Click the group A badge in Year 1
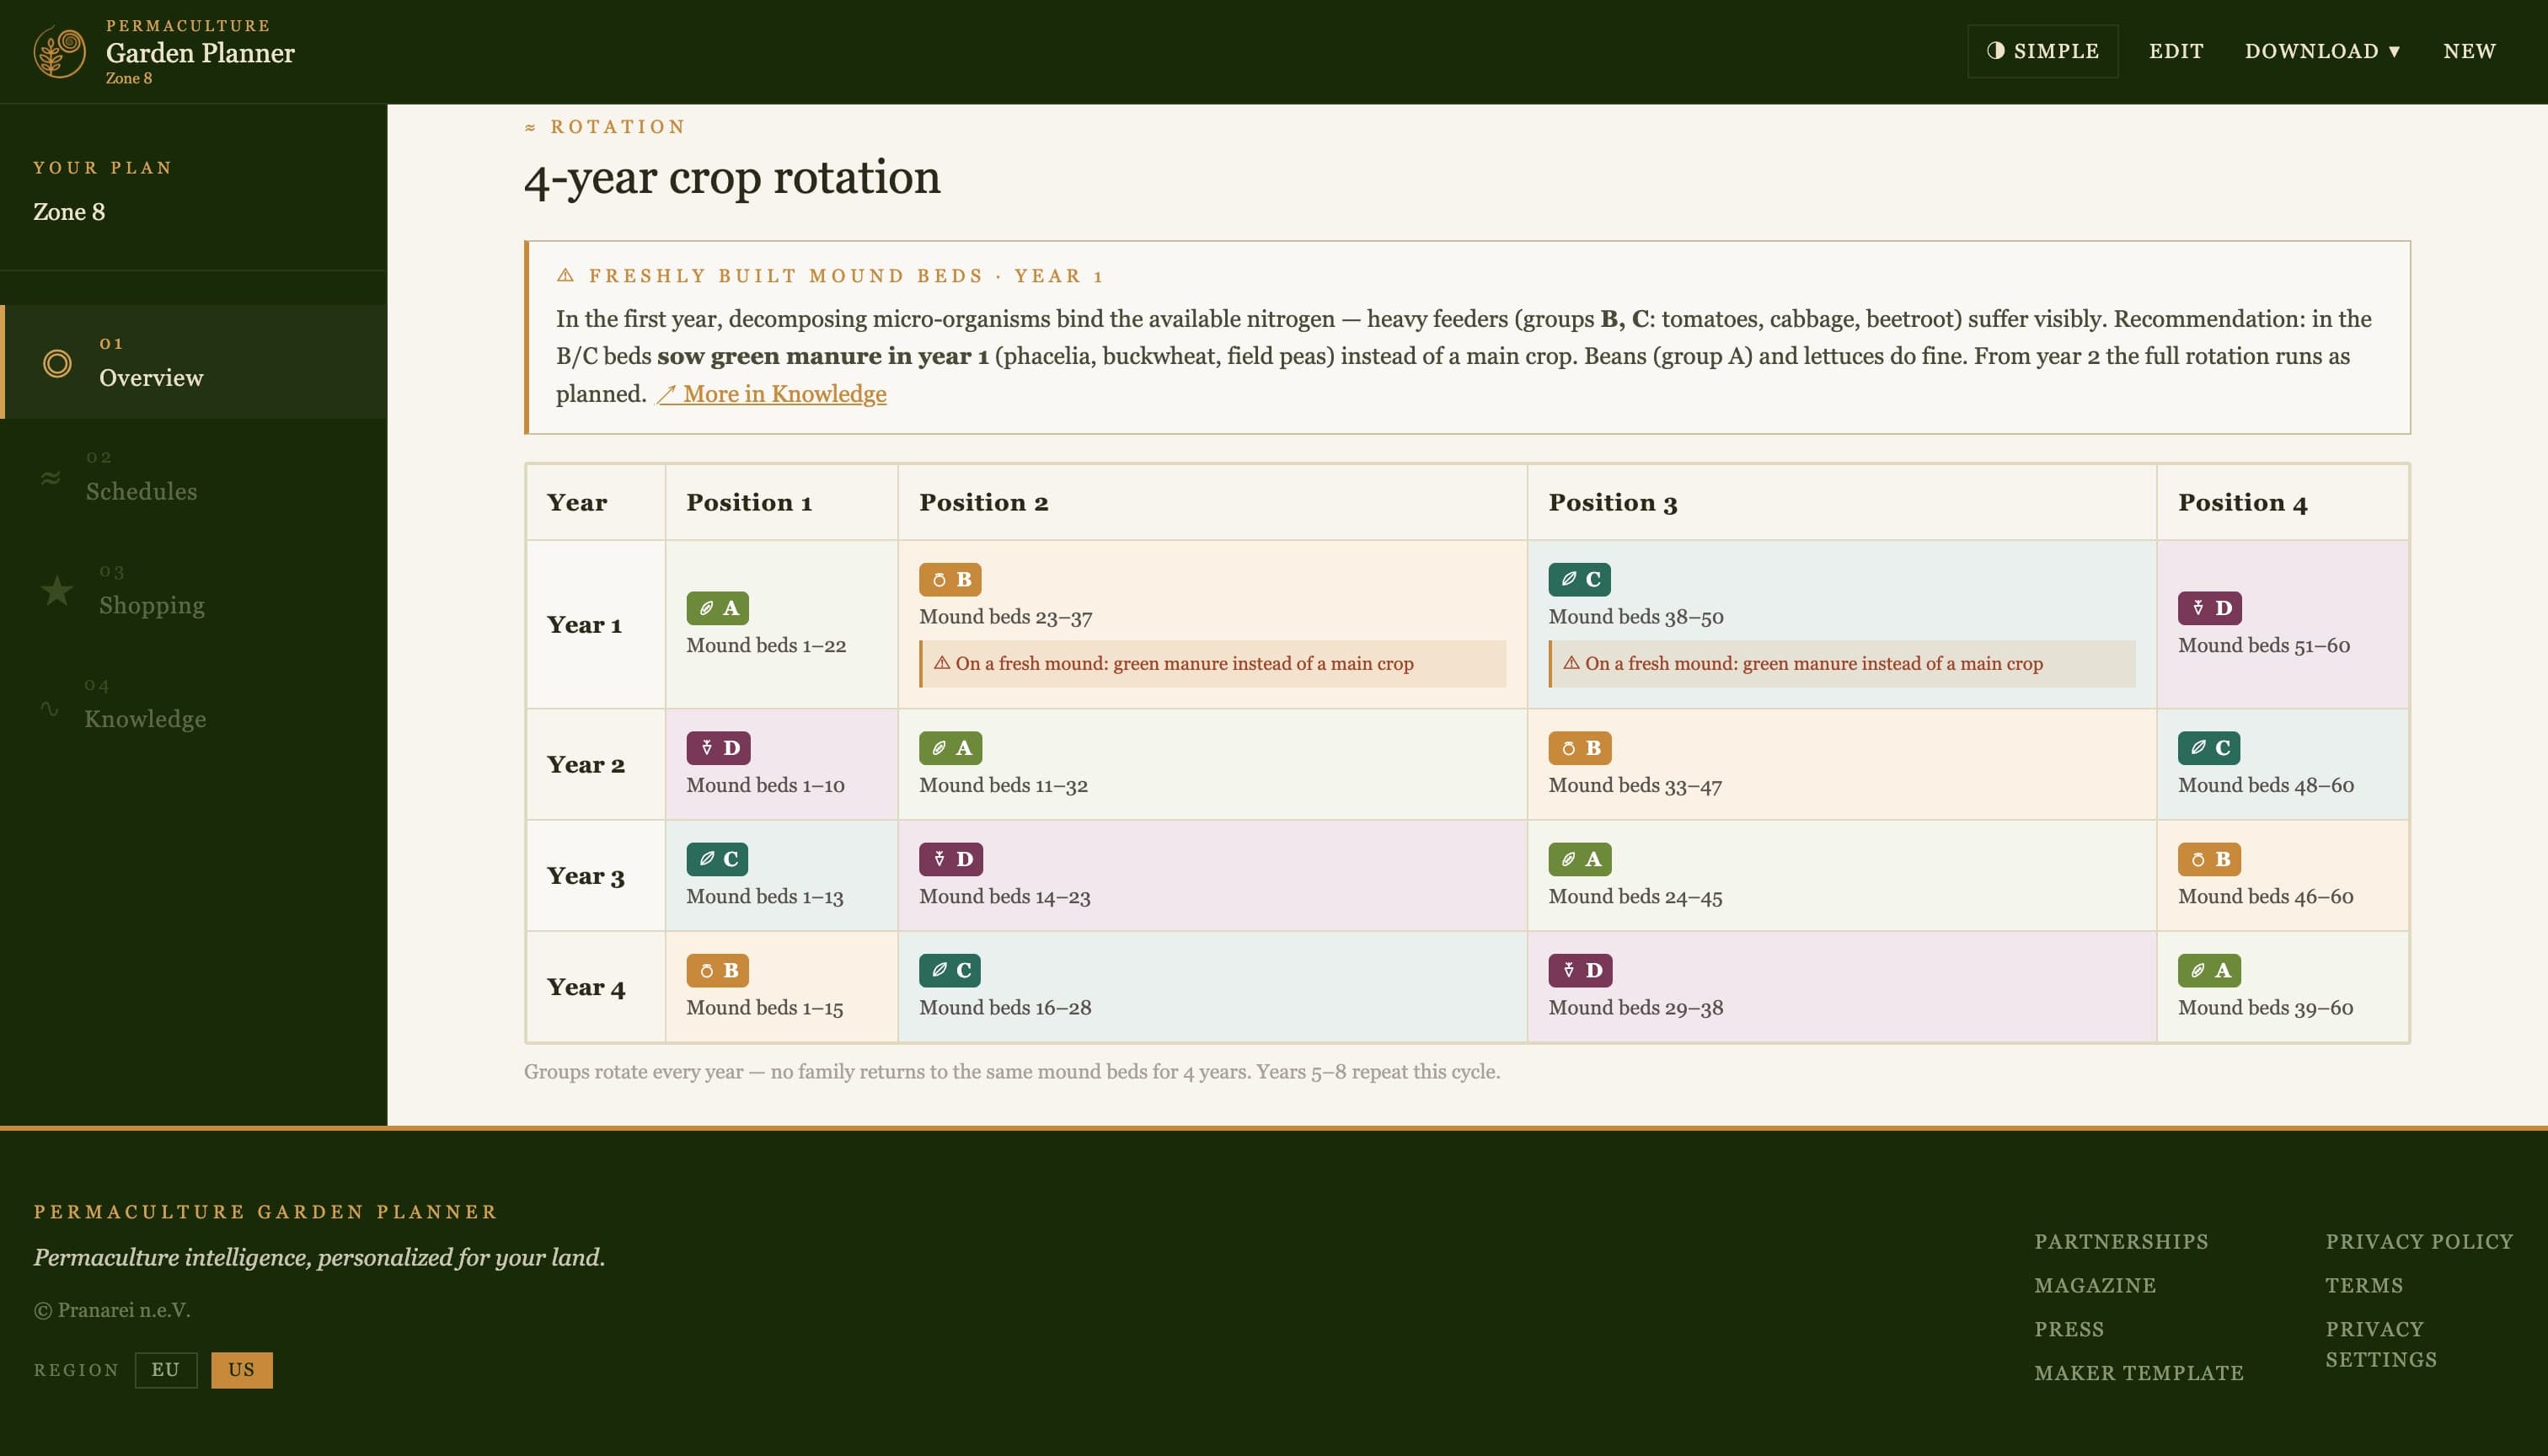This screenshot has height=1456, width=2548. [717, 608]
